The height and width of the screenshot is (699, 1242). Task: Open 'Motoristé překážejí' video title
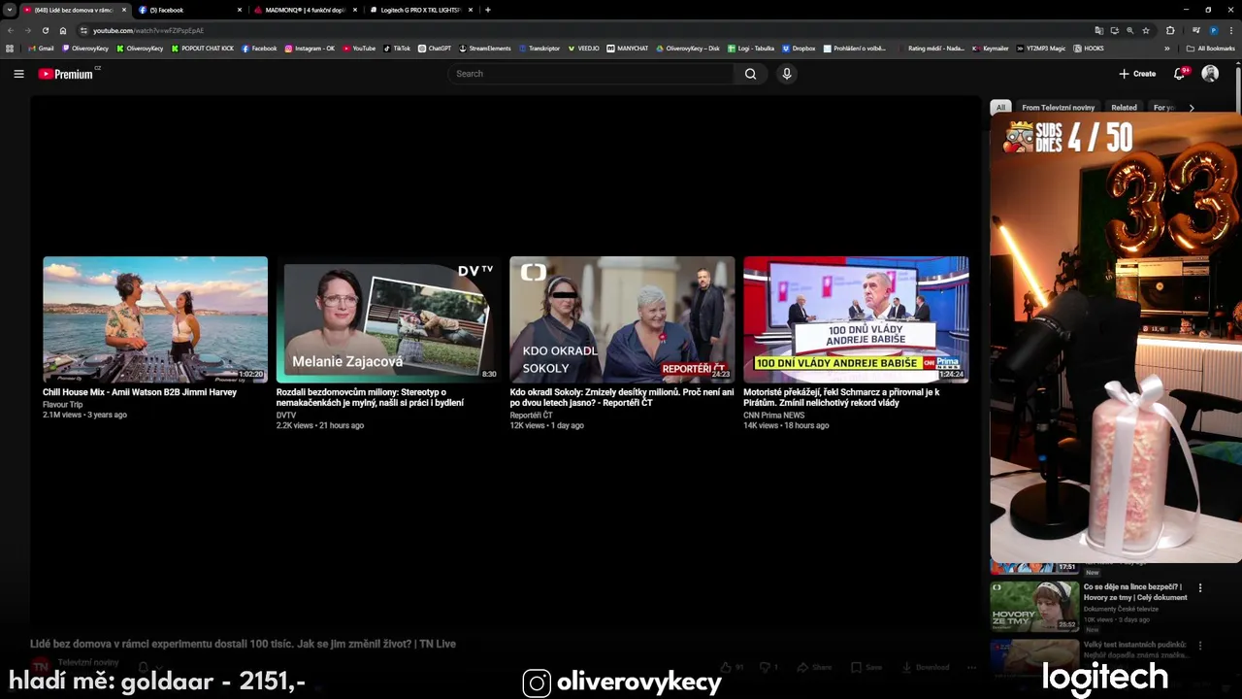point(841,397)
